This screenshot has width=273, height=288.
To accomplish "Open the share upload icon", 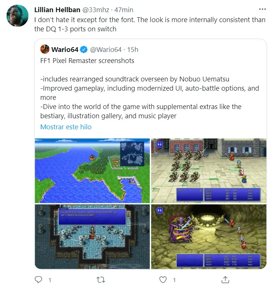I will tap(225, 280).
